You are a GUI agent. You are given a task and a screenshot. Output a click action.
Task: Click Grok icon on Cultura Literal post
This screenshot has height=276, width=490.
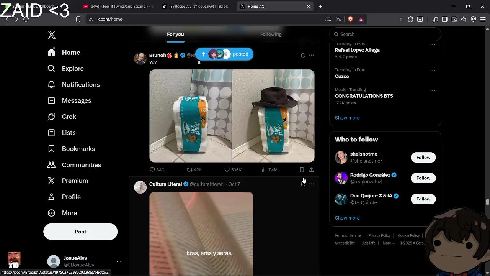[303, 184]
